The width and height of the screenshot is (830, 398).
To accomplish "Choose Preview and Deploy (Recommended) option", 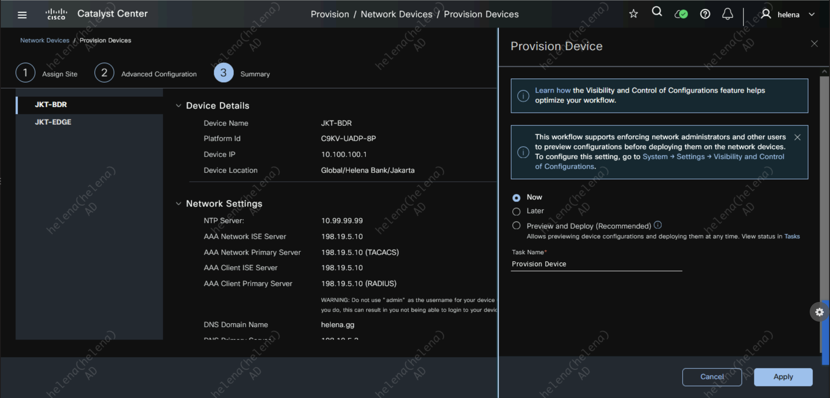I will pyautogui.click(x=516, y=226).
